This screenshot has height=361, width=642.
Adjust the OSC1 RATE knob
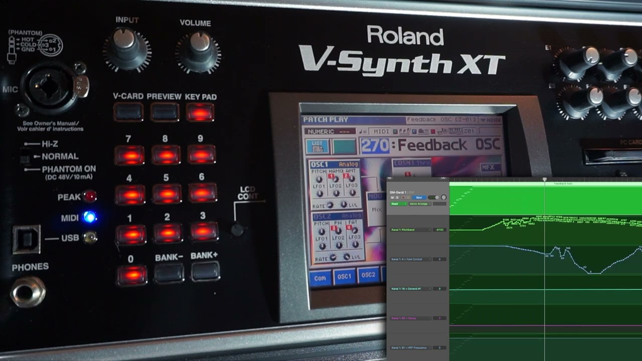click(x=330, y=205)
